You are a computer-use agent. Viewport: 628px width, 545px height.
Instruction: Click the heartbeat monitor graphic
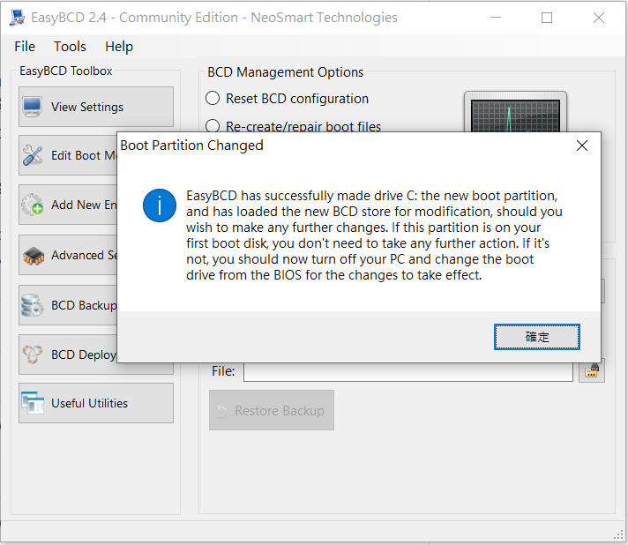(x=515, y=112)
